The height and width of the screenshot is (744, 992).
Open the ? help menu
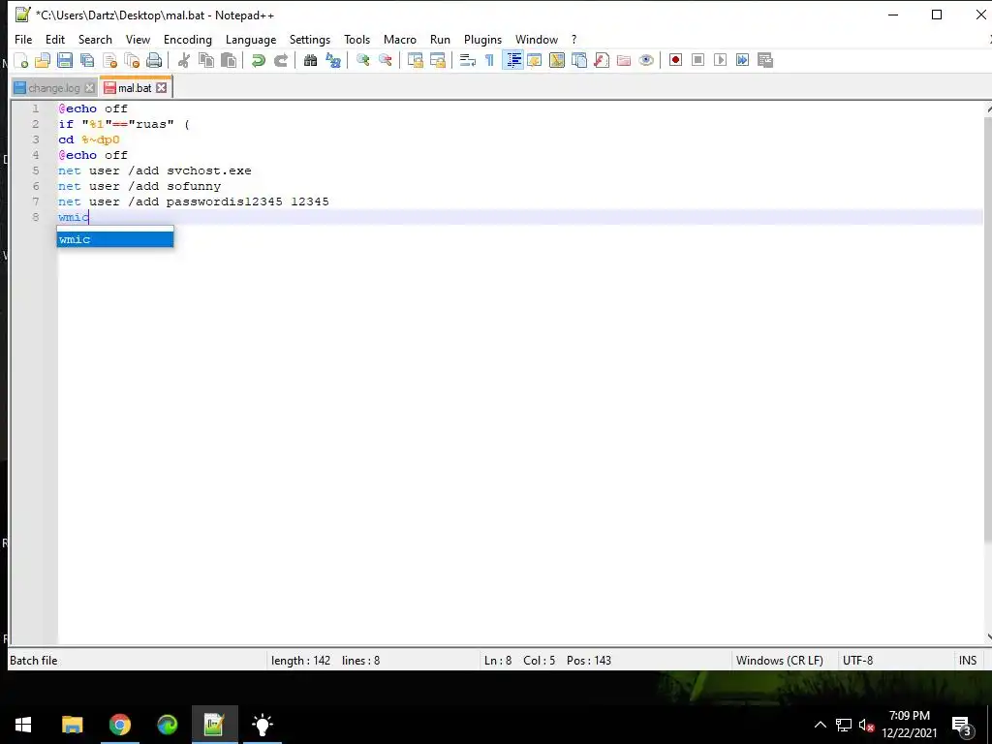pyautogui.click(x=573, y=39)
